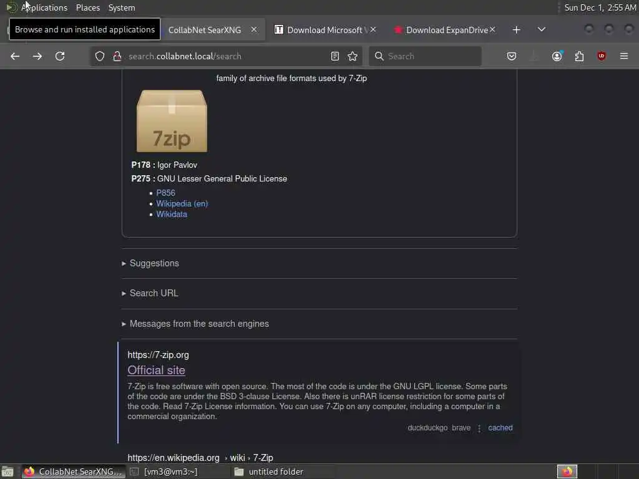This screenshot has height=479, width=639.
Task: Go back using the browser back arrow
Action: [15, 56]
